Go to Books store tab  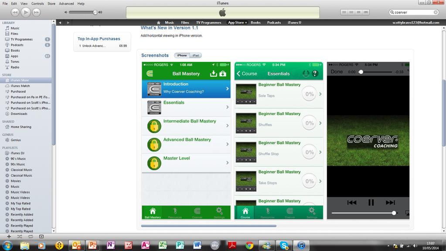(255, 23)
